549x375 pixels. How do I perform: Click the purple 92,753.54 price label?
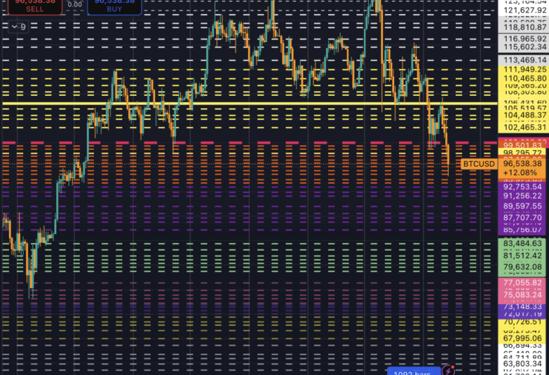point(523,187)
